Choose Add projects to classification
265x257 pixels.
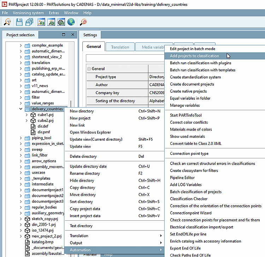point(194,56)
